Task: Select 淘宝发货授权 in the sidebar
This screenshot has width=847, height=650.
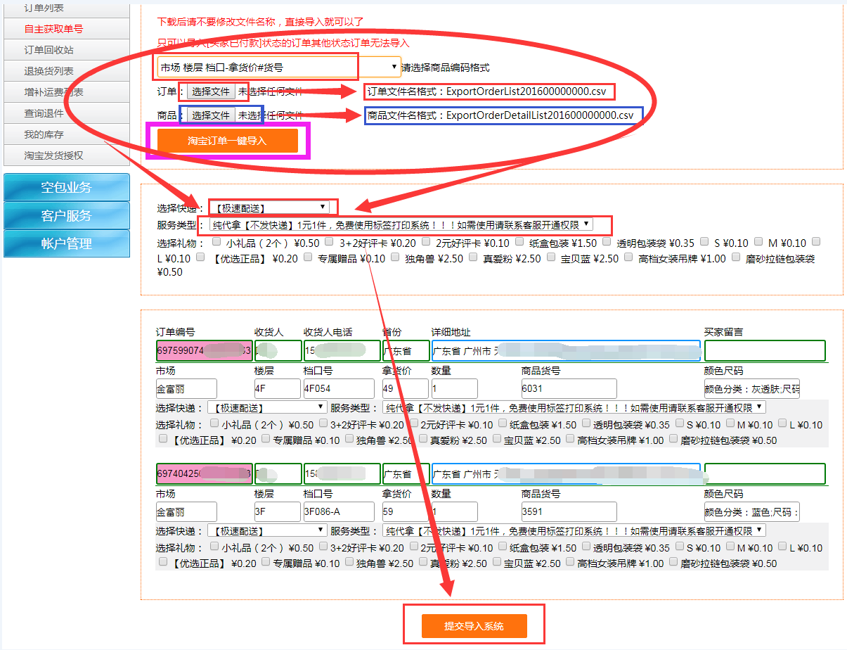Action: pyautogui.click(x=54, y=155)
